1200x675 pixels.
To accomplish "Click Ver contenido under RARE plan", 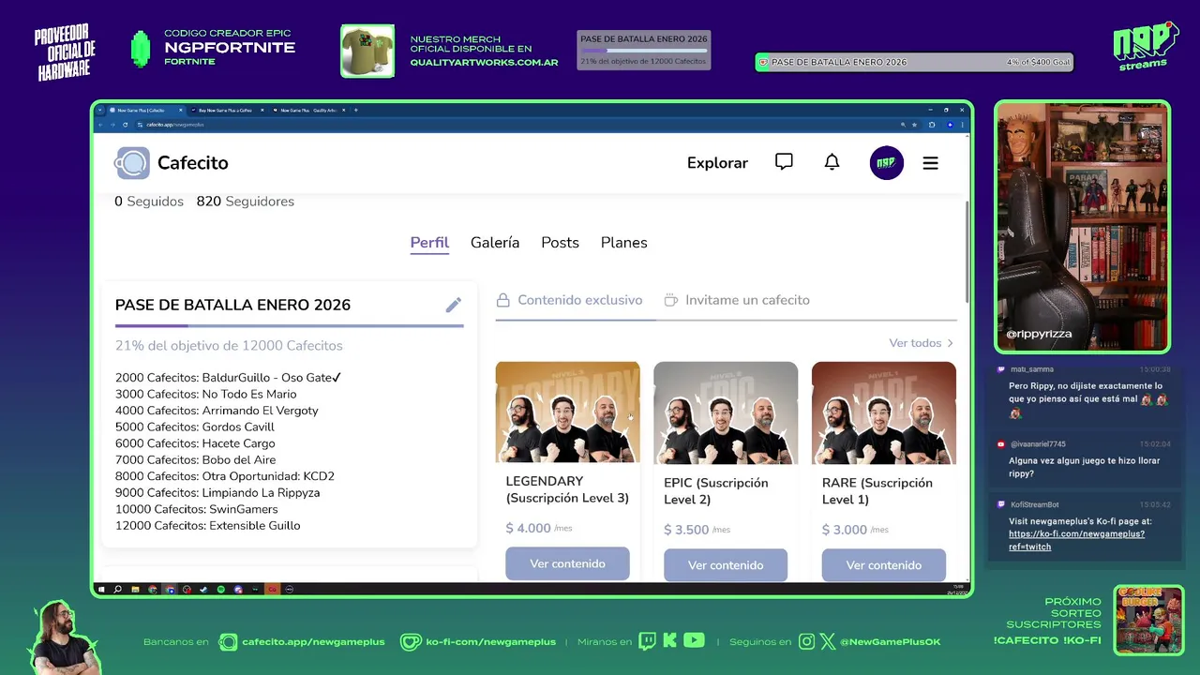I will point(884,565).
